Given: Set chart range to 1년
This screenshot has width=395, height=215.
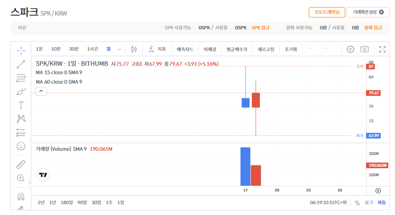Looking at the screenshot, I should pyautogui.click(x=52, y=202).
